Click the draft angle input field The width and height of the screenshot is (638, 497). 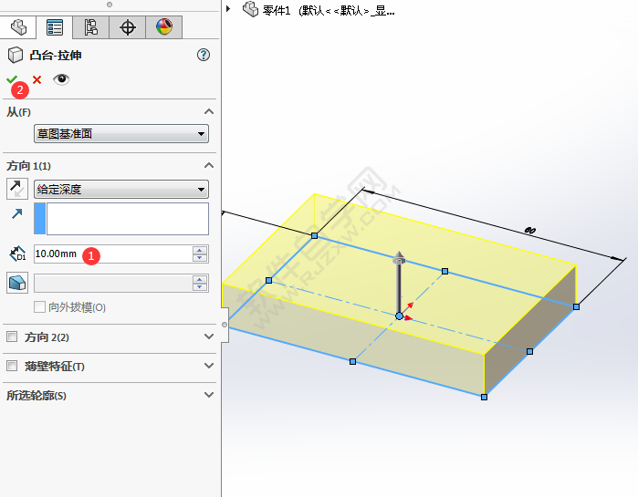coord(112,284)
